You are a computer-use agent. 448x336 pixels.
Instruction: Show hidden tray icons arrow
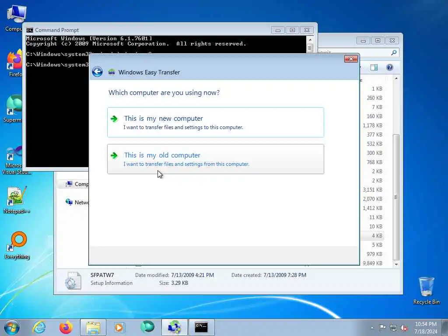(372, 328)
